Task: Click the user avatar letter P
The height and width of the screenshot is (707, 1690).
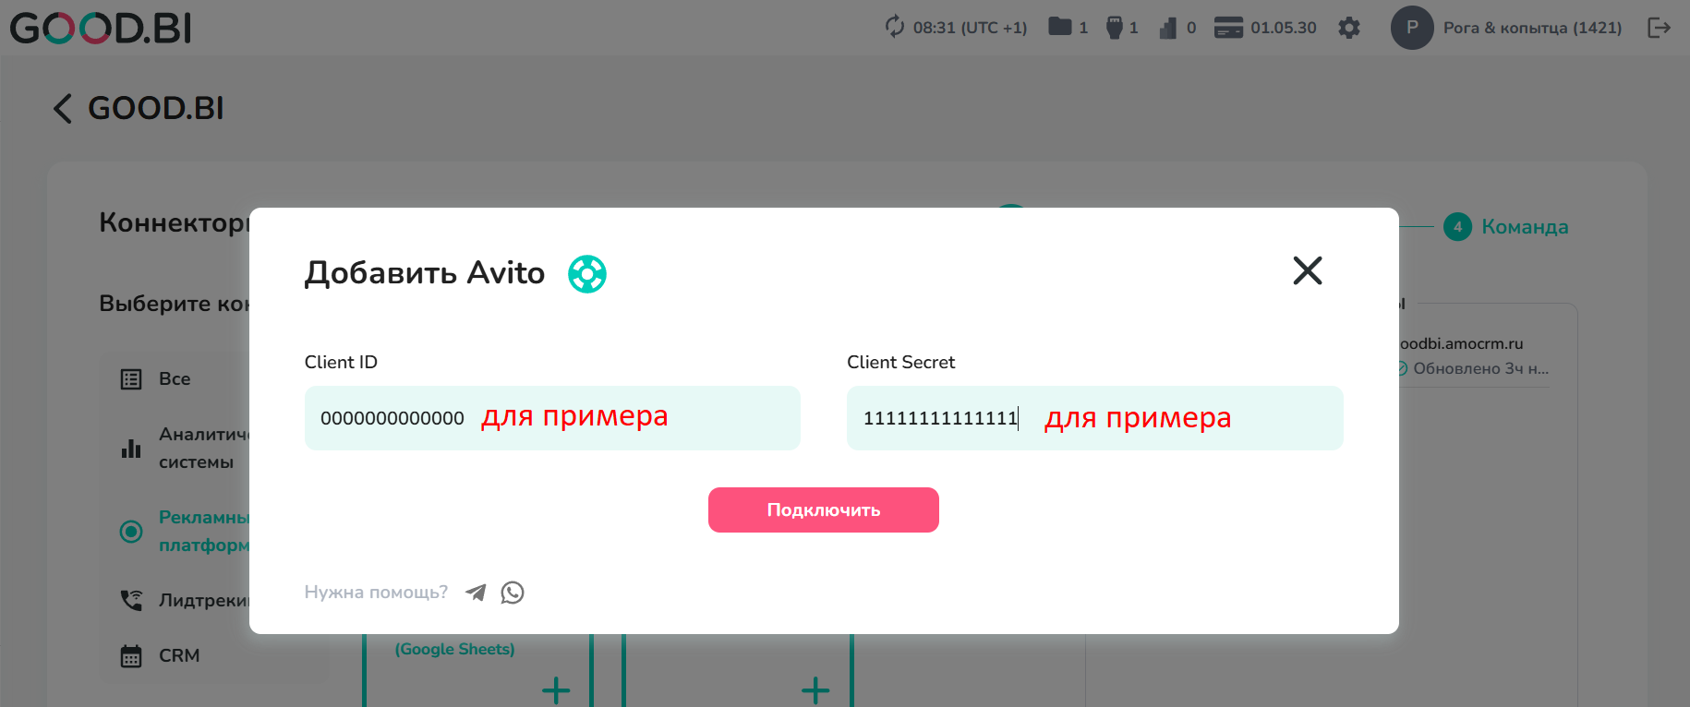Action: click(x=1412, y=28)
